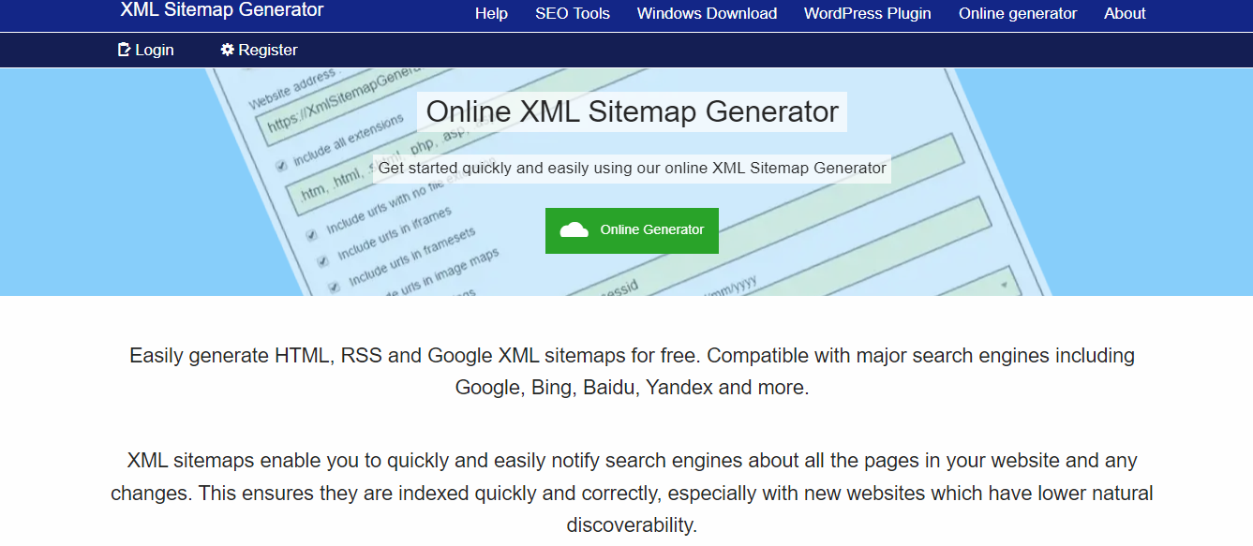Click the 'Online XML Sitemap Generator' heading
Viewport: 1253px width, 546px height.
633,111
